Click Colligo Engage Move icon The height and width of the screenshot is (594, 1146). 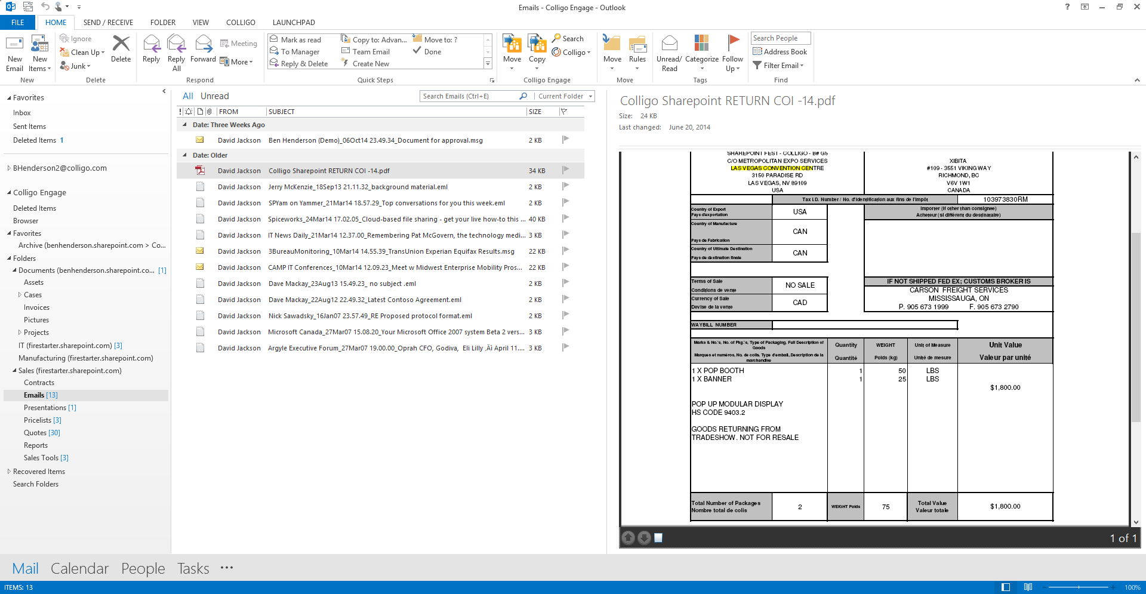(x=512, y=44)
